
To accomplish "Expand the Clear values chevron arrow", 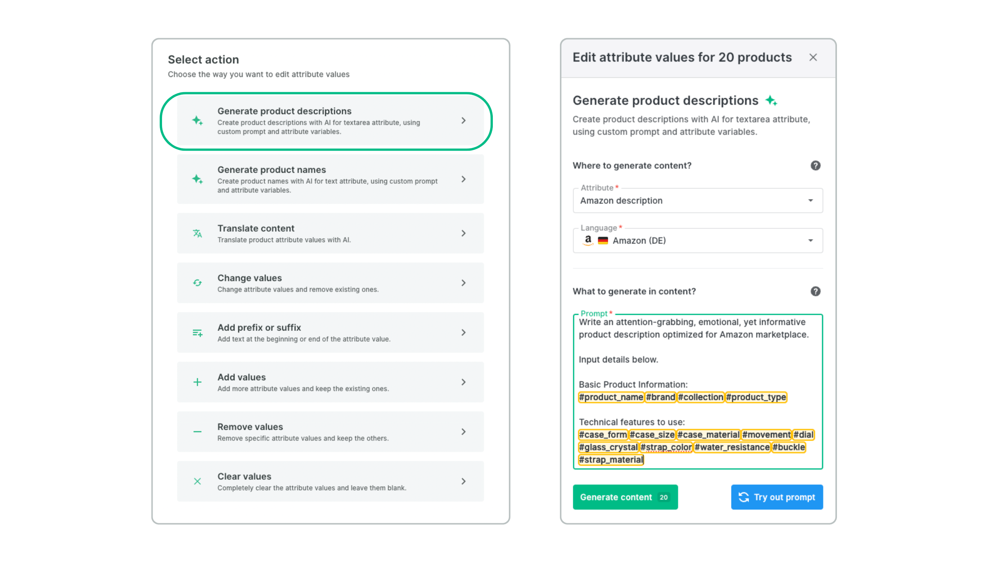I will [x=463, y=482].
